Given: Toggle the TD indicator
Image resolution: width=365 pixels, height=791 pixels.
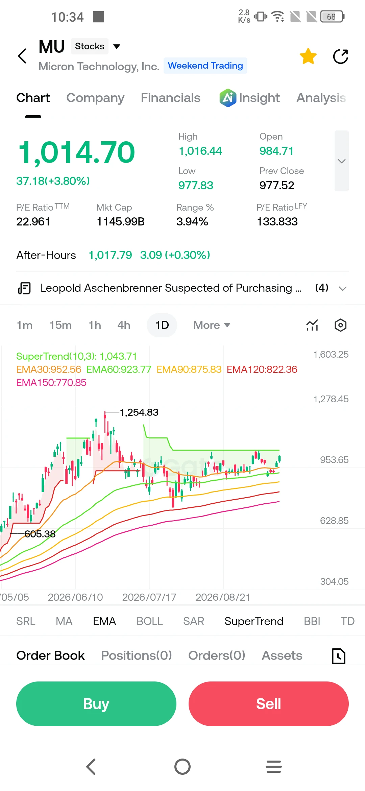Looking at the screenshot, I should [347, 621].
